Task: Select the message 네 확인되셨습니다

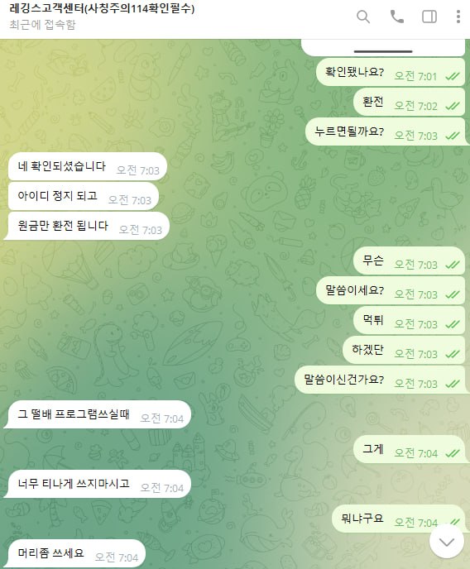Action: (87, 166)
